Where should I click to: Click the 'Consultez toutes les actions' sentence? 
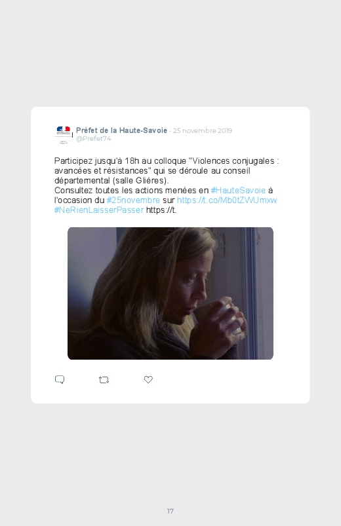point(132,190)
